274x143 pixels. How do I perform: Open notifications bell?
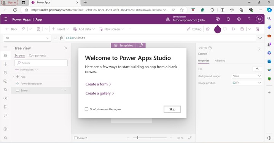click(228, 19)
